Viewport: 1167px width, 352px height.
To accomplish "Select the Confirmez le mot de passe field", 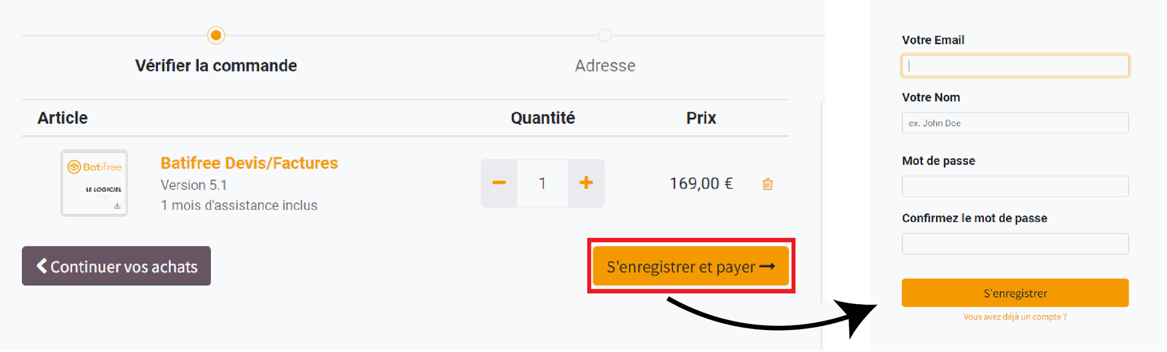I will point(1015,244).
